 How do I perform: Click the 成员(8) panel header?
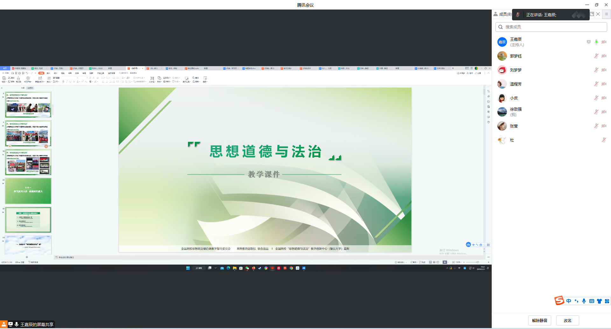tap(502, 14)
